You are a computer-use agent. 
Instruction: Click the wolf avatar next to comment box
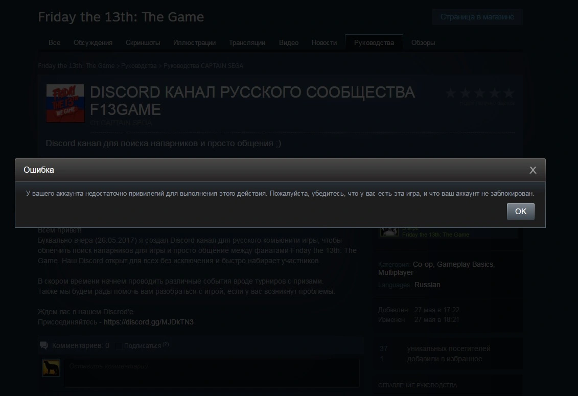(x=51, y=367)
